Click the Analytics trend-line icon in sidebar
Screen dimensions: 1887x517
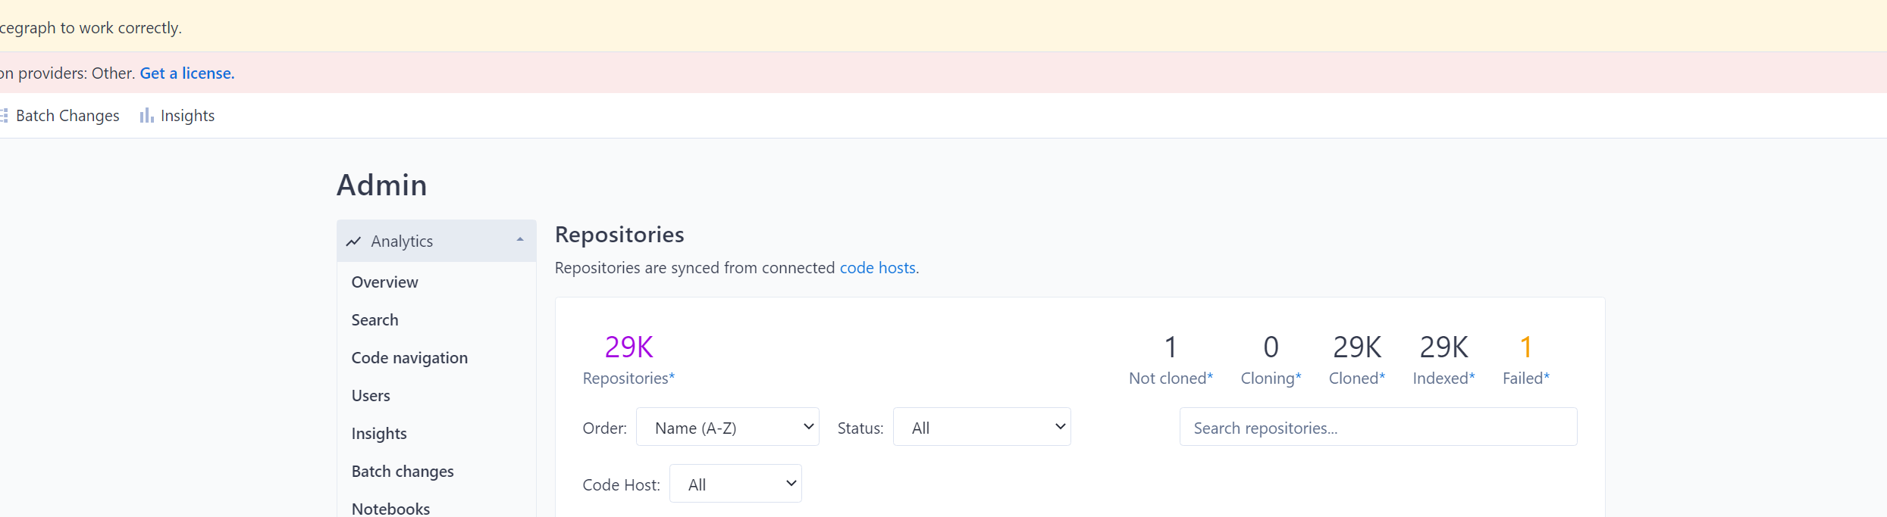pyautogui.click(x=353, y=241)
